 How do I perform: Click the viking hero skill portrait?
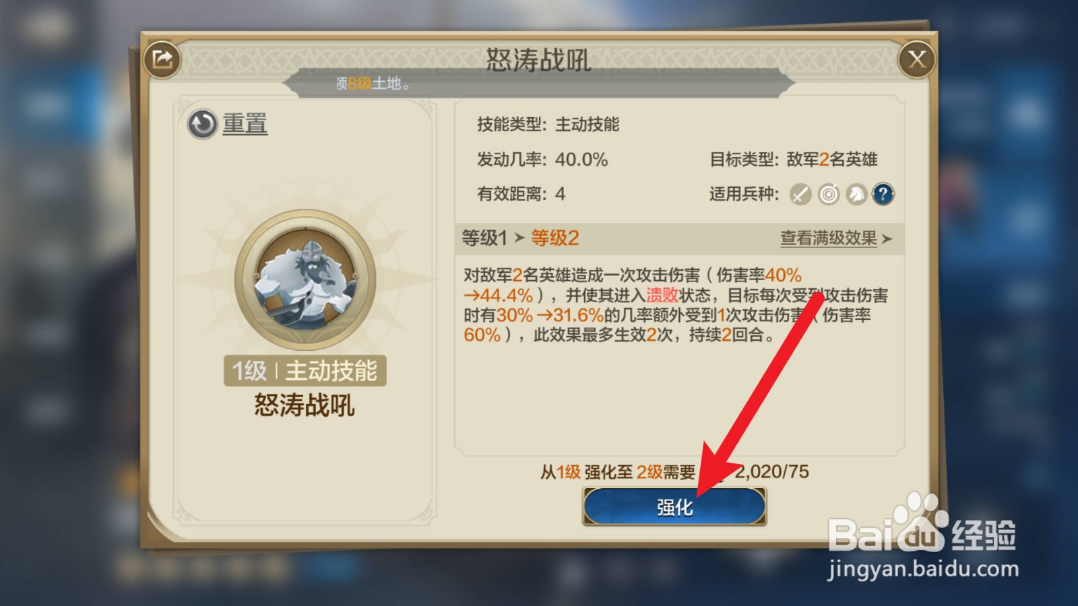coord(305,279)
